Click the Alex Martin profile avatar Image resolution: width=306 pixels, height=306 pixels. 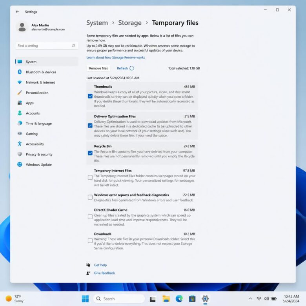click(22, 27)
